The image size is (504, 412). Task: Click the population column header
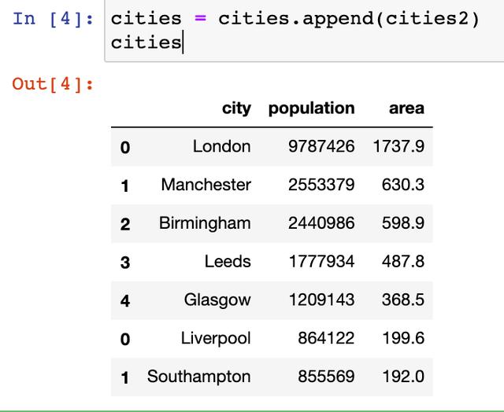312,109
